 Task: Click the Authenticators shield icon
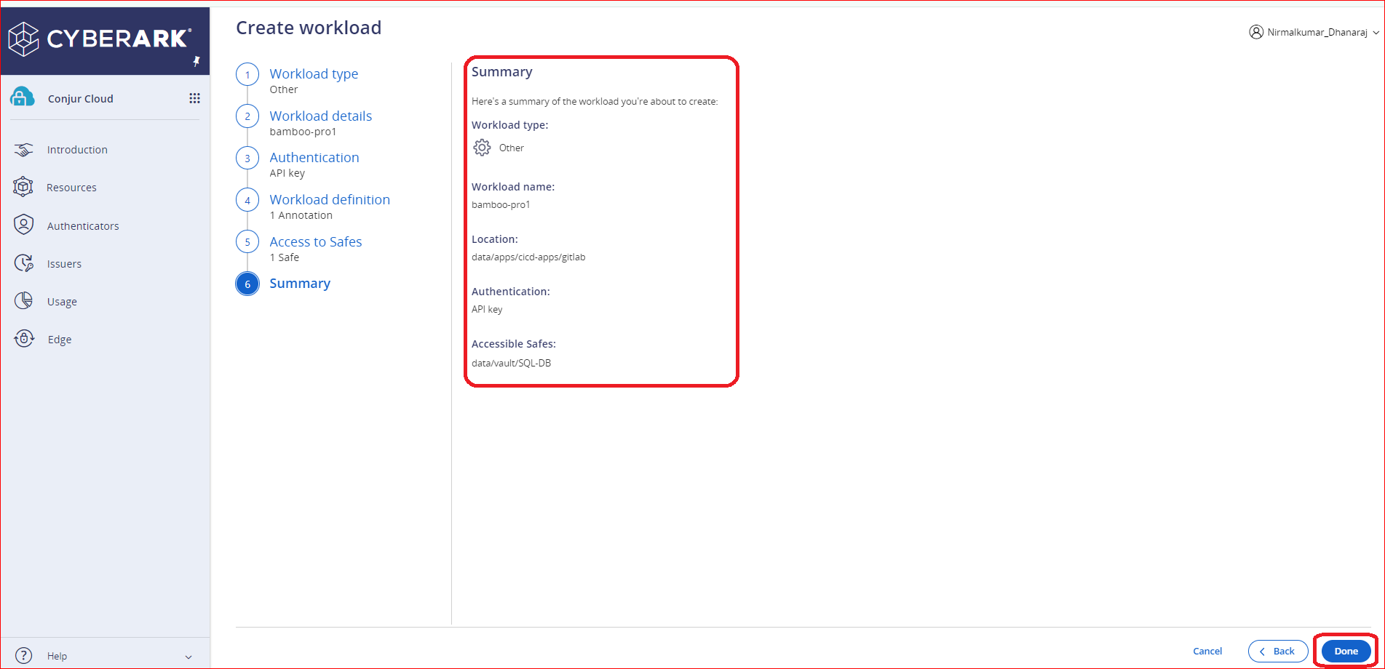click(x=24, y=225)
